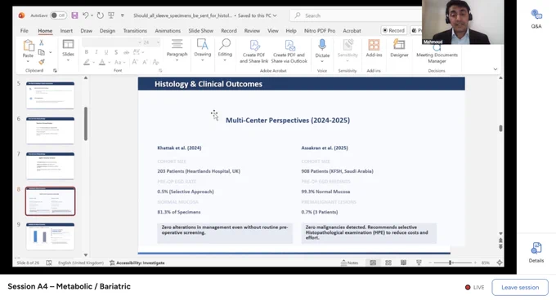Open the Slide Show tab
This screenshot has height=300, width=556.
pos(200,31)
